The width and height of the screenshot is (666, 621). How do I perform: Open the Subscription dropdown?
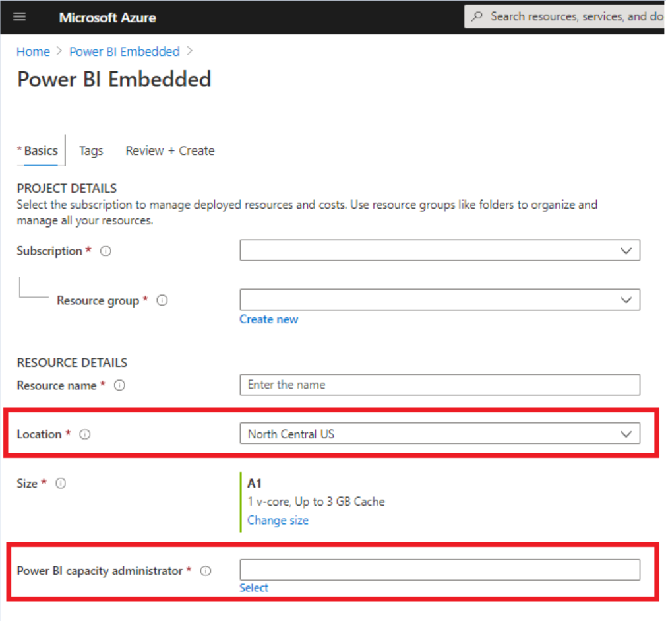coord(440,250)
